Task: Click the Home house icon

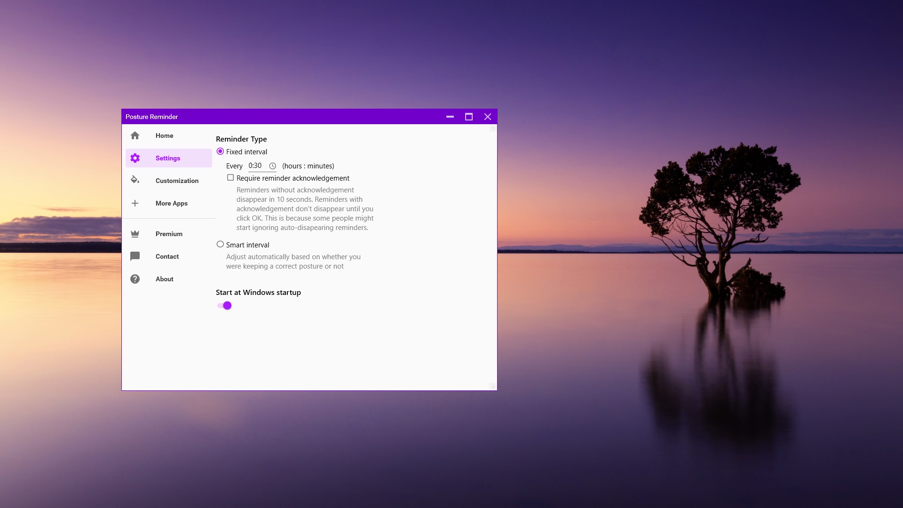Action: point(135,135)
